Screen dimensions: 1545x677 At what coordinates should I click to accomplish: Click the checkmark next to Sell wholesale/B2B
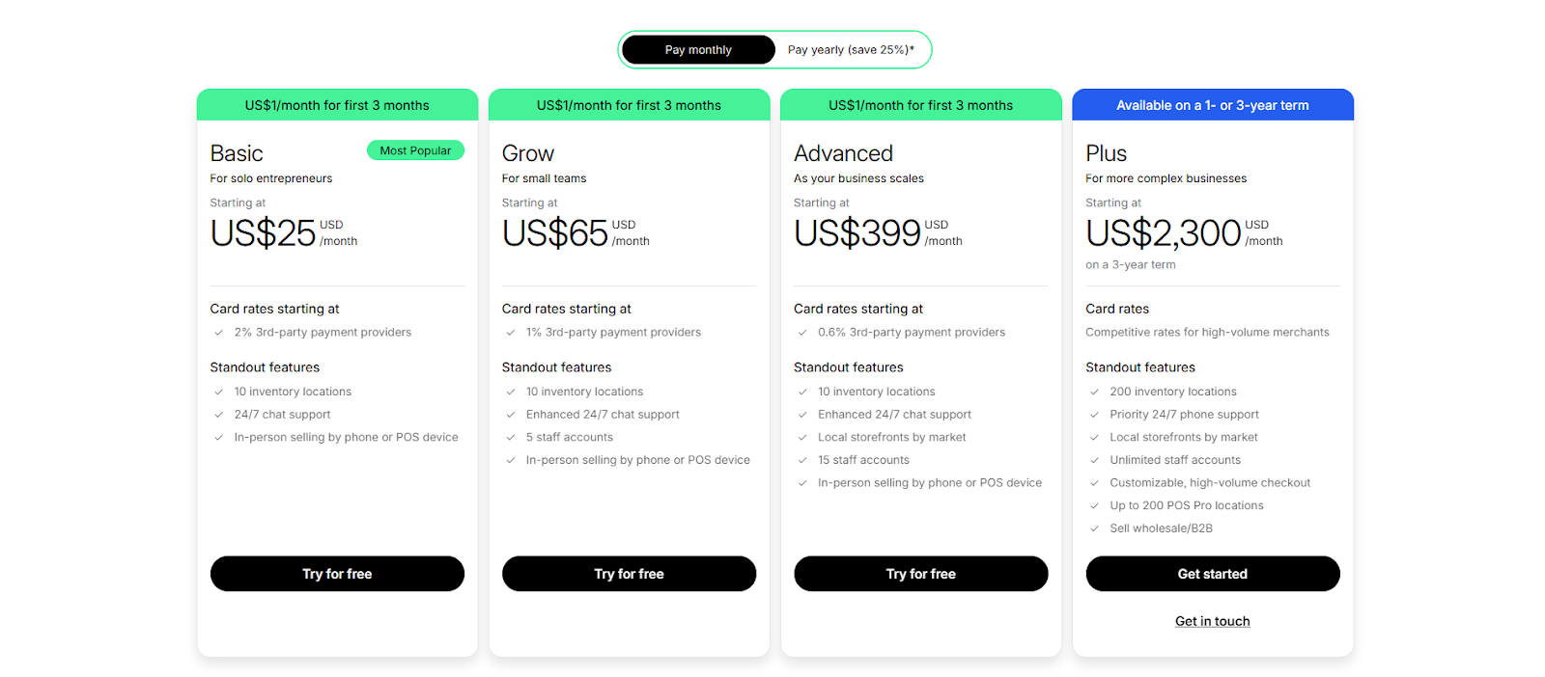(x=1094, y=528)
